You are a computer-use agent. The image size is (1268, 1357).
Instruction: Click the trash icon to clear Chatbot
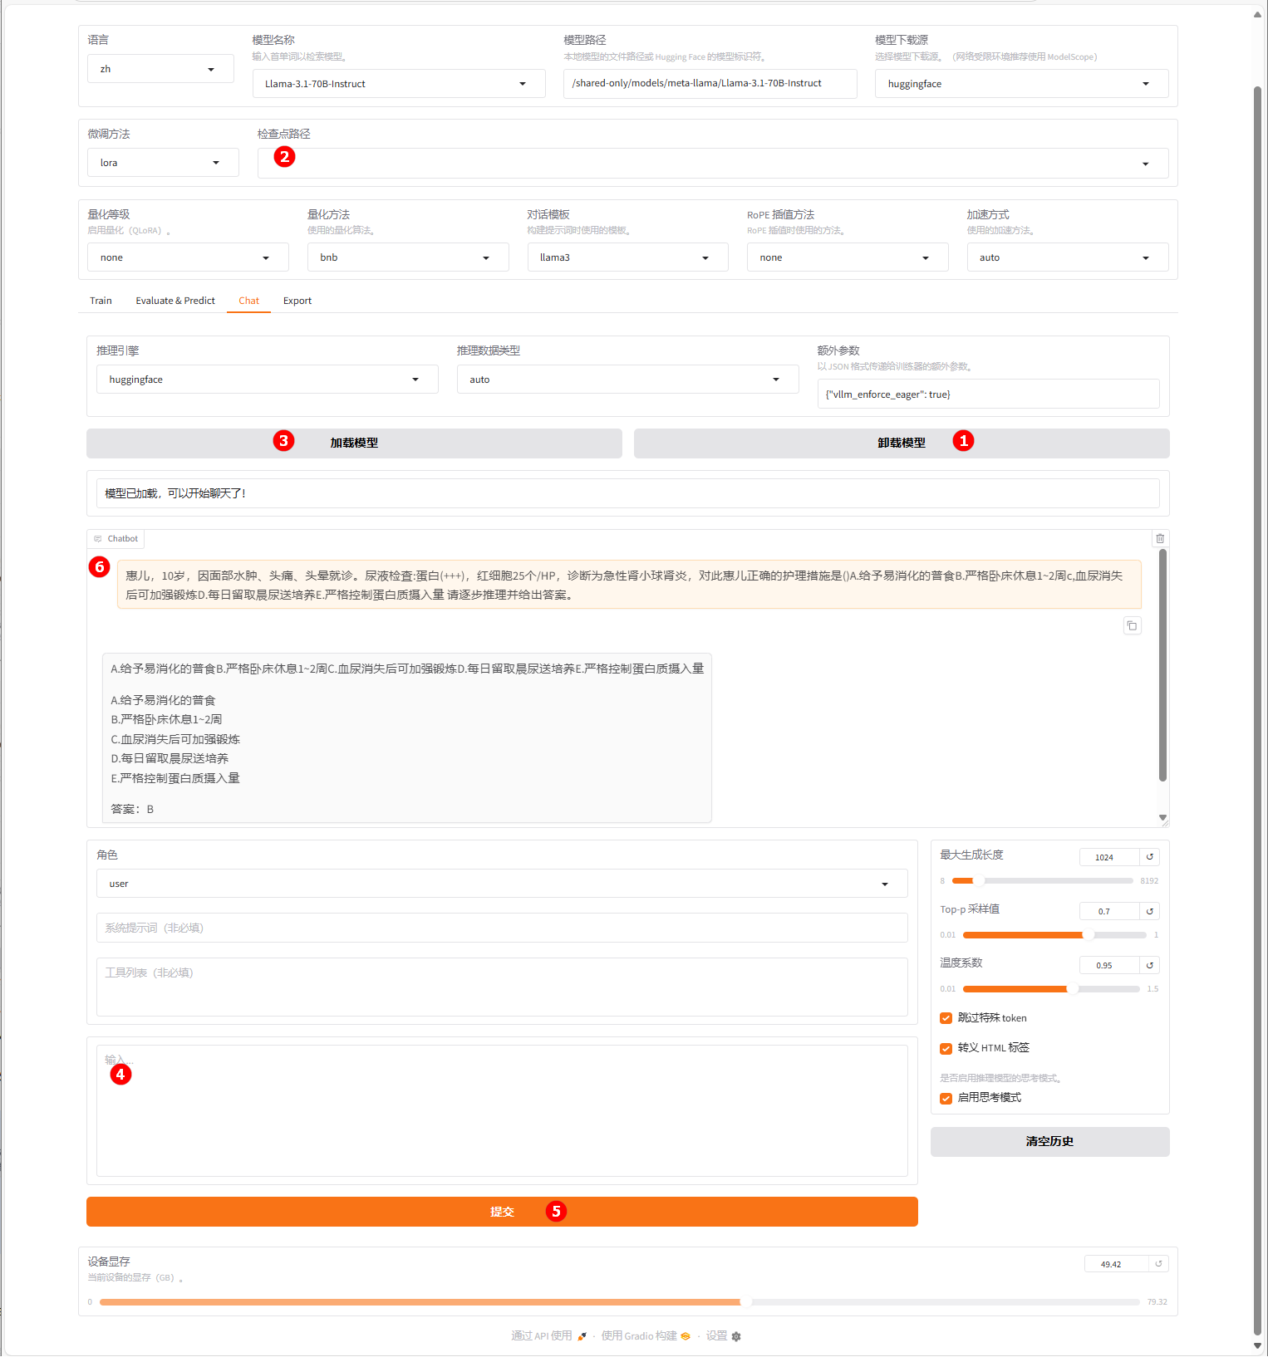[1160, 538]
